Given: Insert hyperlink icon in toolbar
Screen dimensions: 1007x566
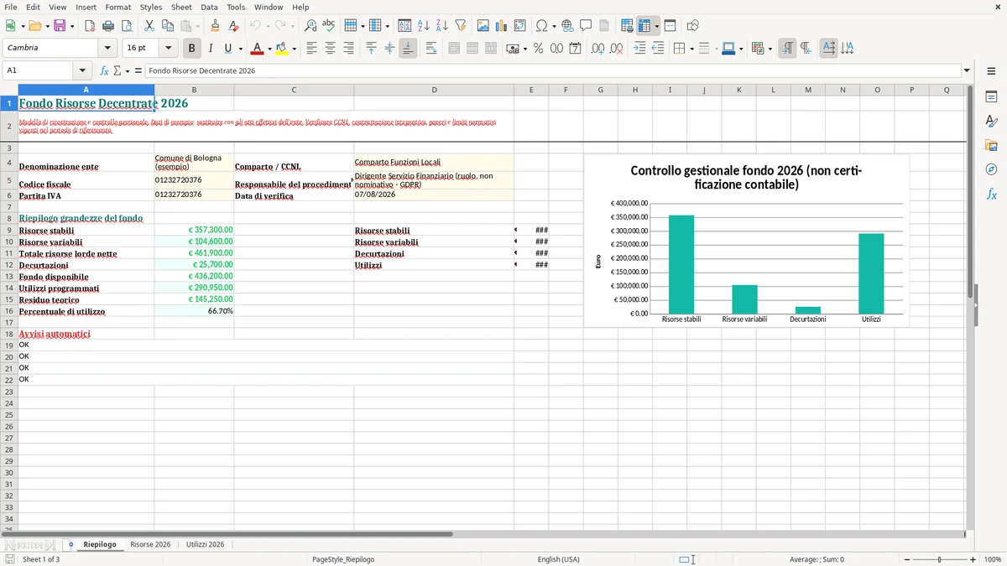Looking at the screenshot, I should [567, 26].
